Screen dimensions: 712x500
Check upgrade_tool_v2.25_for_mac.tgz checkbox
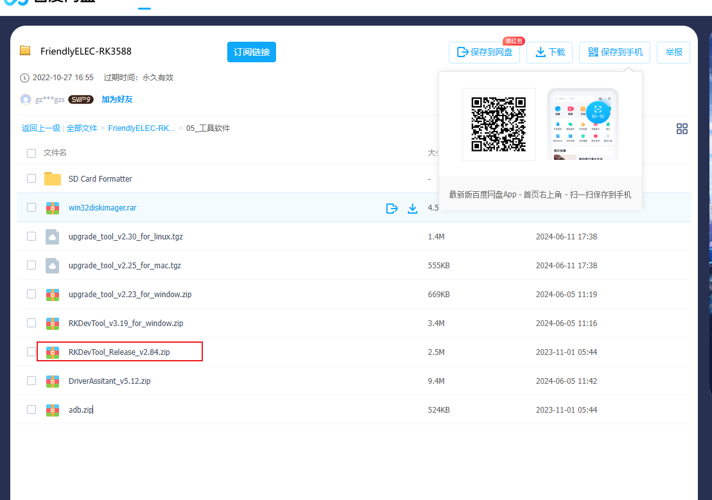[31, 265]
